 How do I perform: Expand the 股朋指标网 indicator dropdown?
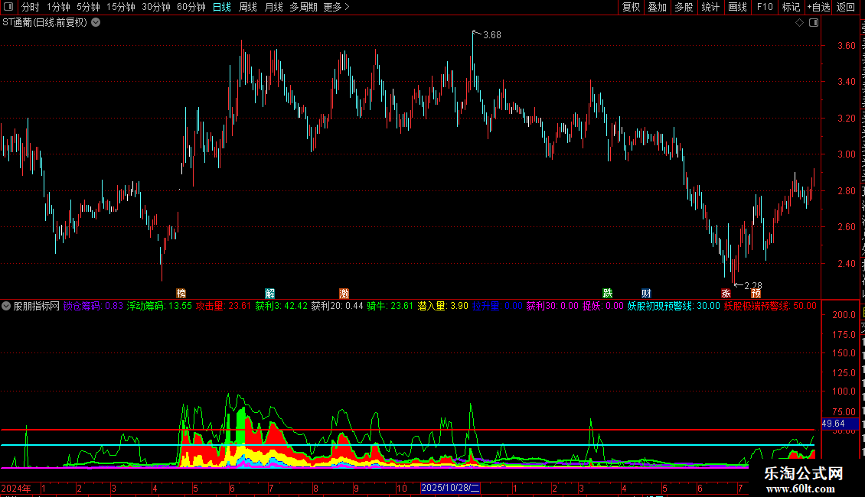tap(6, 306)
